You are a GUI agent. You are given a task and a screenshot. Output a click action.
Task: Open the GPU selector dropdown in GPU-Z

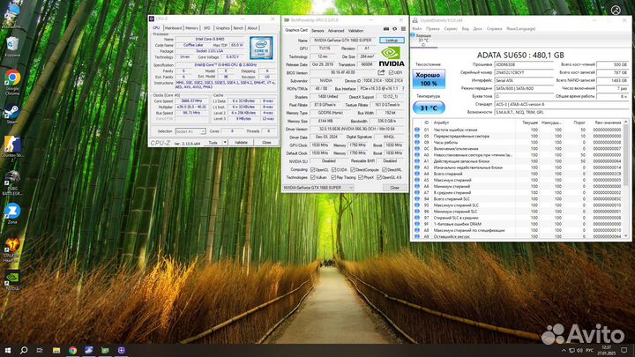coord(318,188)
